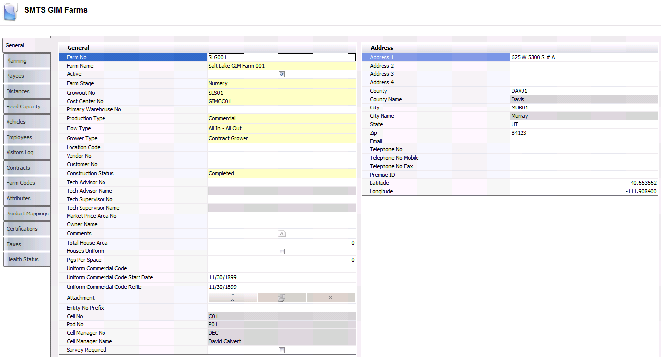This screenshot has height=357, width=661.
Task: Open the Farm Stage Nursery dropdown field
Action: tap(281, 83)
